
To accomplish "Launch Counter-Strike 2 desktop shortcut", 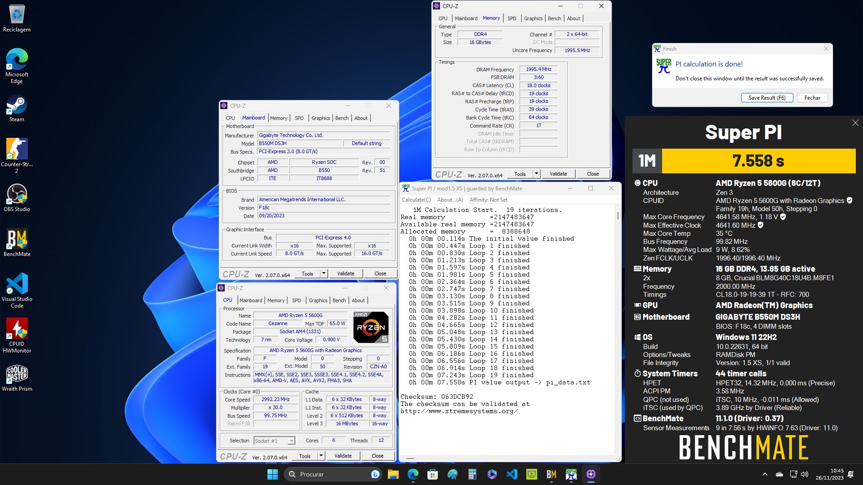I will (17, 156).
